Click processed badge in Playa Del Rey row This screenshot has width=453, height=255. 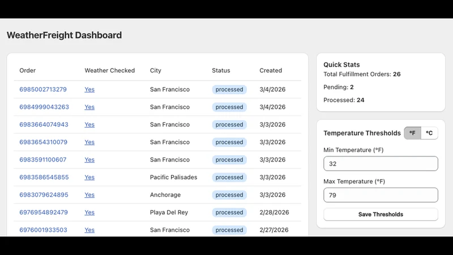(229, 212)
